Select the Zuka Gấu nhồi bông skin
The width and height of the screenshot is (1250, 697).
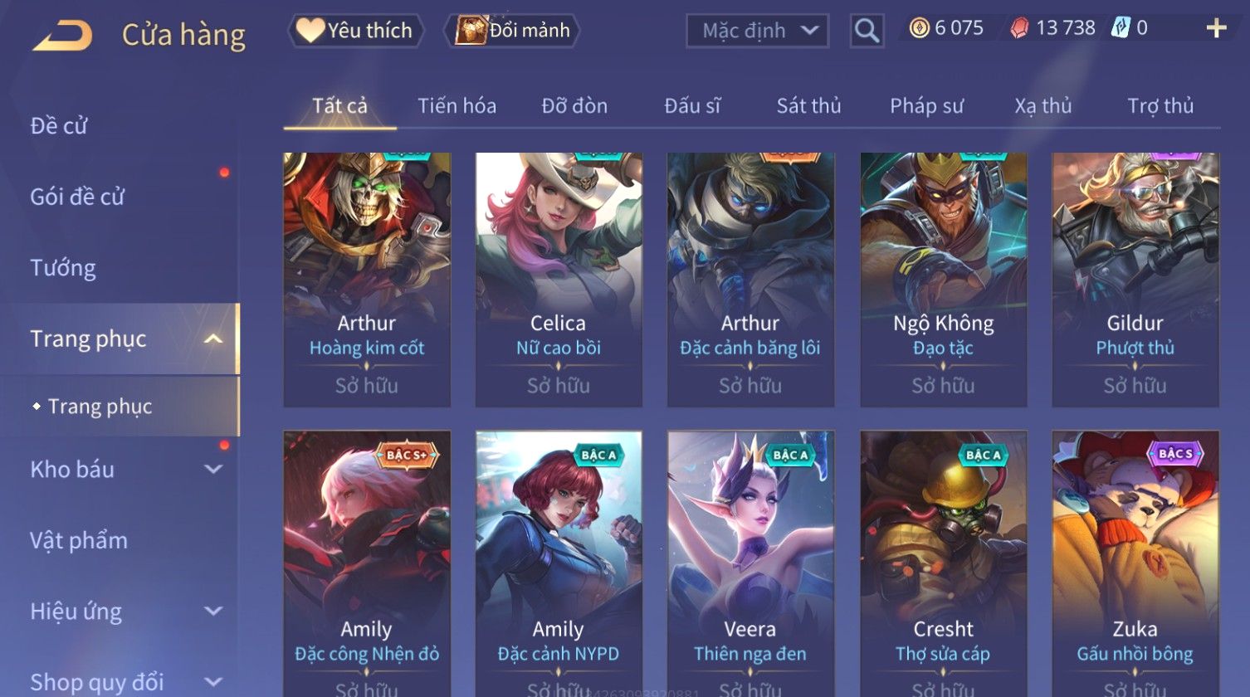(1135, 563)
